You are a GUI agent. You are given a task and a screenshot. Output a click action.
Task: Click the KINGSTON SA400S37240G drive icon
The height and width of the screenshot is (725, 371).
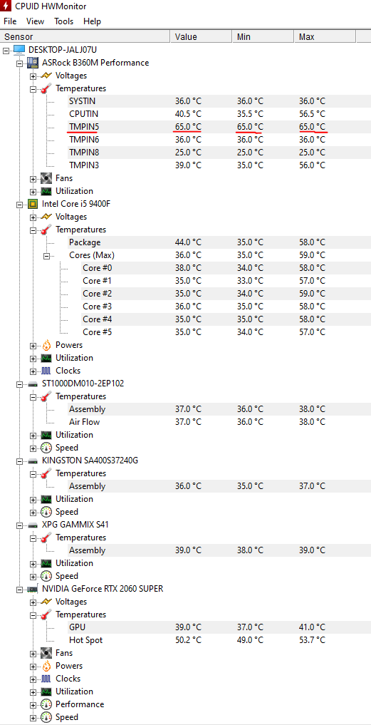pyautogui.click(x=32, y=461)
